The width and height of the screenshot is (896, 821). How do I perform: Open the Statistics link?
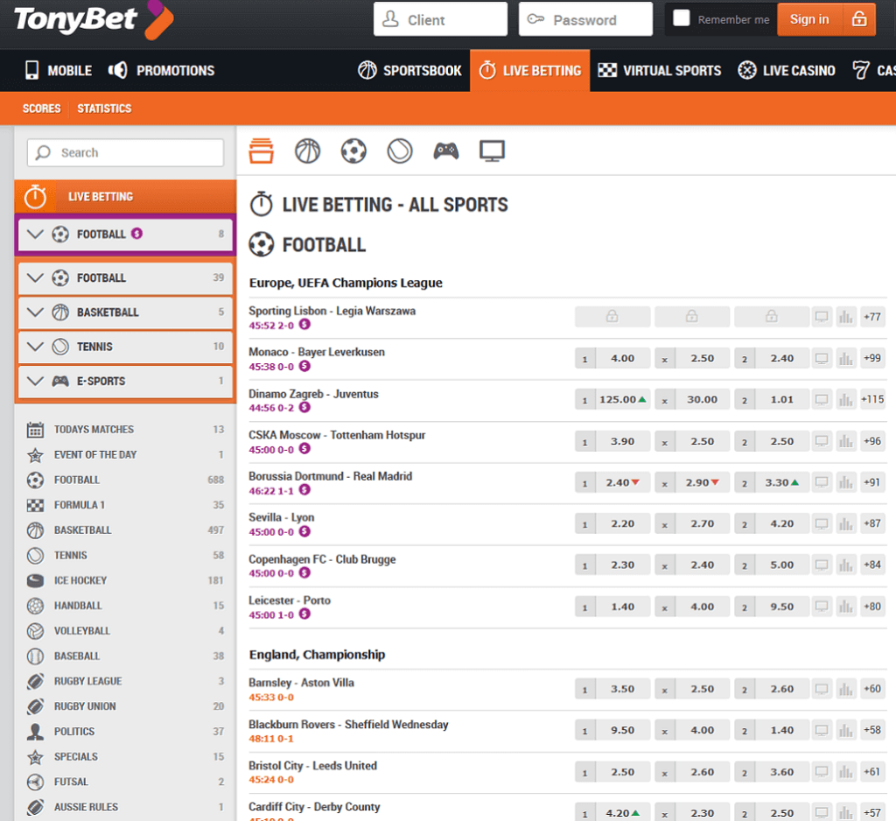tap(104, 109)
